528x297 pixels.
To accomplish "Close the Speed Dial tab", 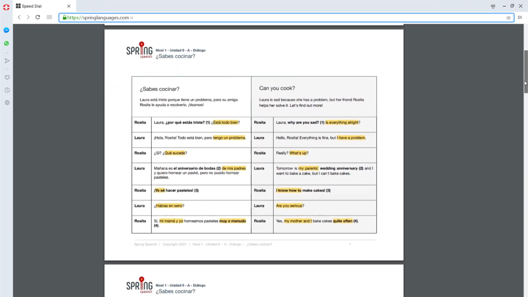I will (69, 6).
